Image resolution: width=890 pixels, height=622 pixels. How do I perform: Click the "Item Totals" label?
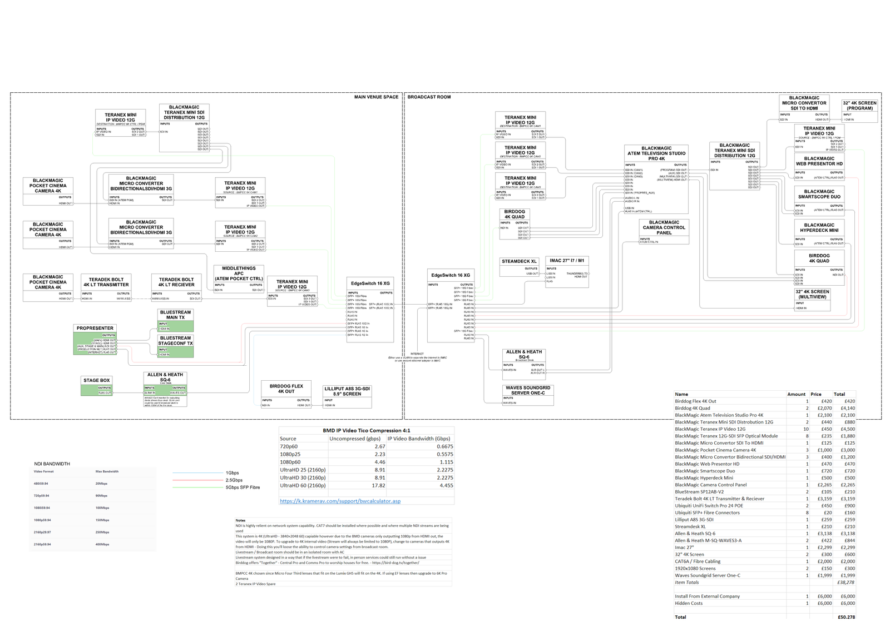click(x=686, y=583)
